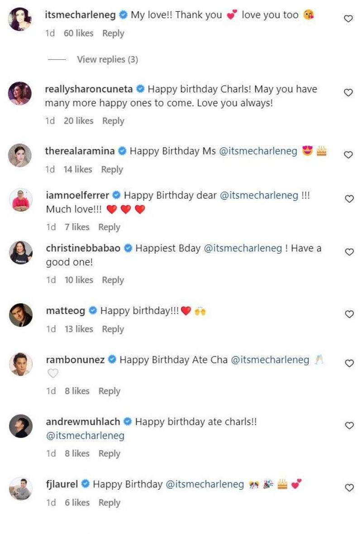Expand View replies (3)
This screenshot has width=362, height=534.
click(x=107, y=59)
